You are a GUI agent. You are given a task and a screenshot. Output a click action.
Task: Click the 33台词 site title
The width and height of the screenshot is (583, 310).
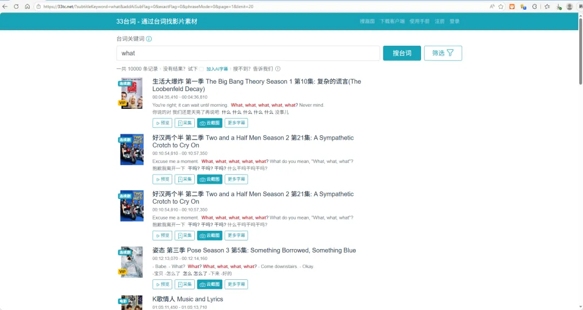[157, 21]
